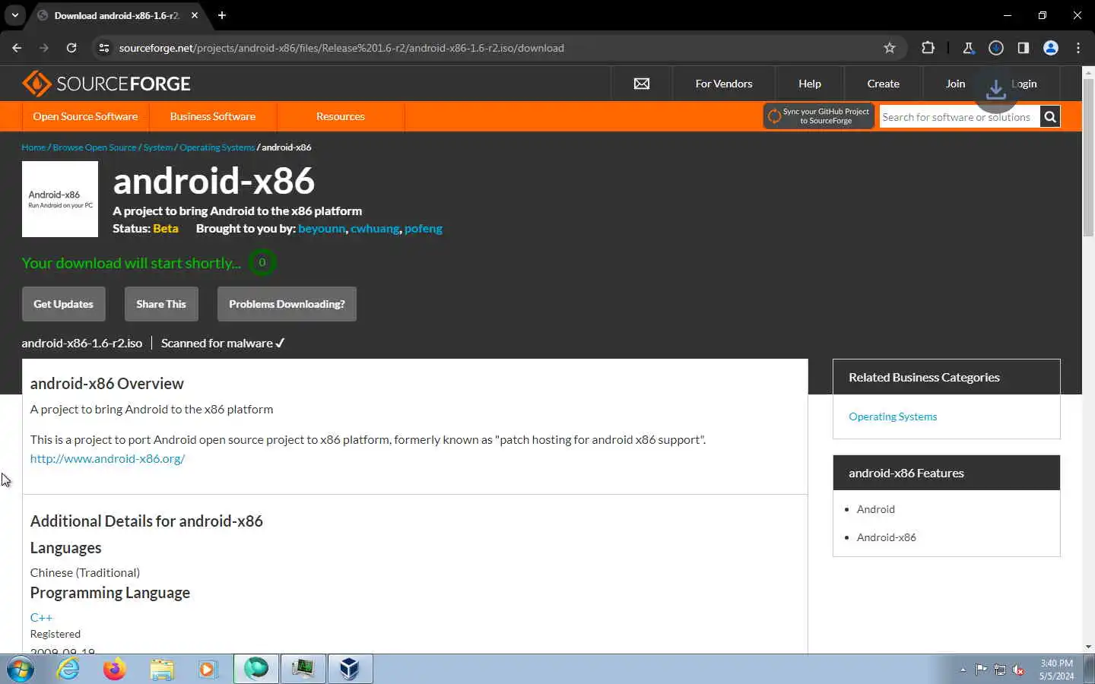The height and width of the screenshot is (684, 1095).
Task: Open a new browser tab
Action: (222, 15)
